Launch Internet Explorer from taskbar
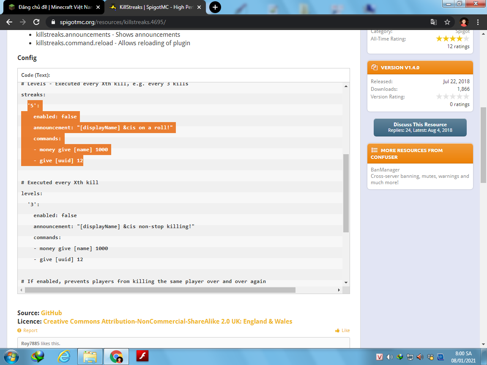 point(63,357)
